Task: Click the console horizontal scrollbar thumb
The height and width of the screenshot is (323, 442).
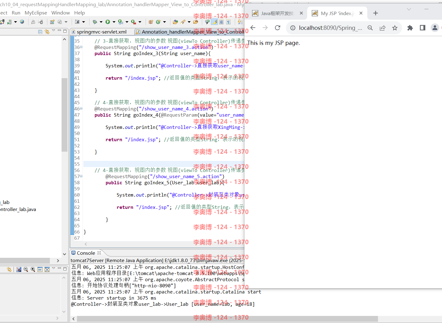Action: click(227, 319)
